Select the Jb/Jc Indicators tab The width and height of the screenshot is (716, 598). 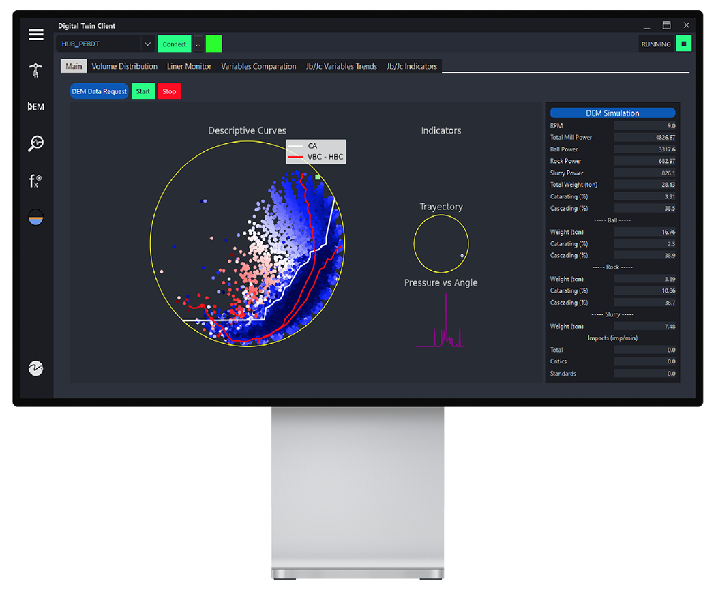tap(412, 67)
